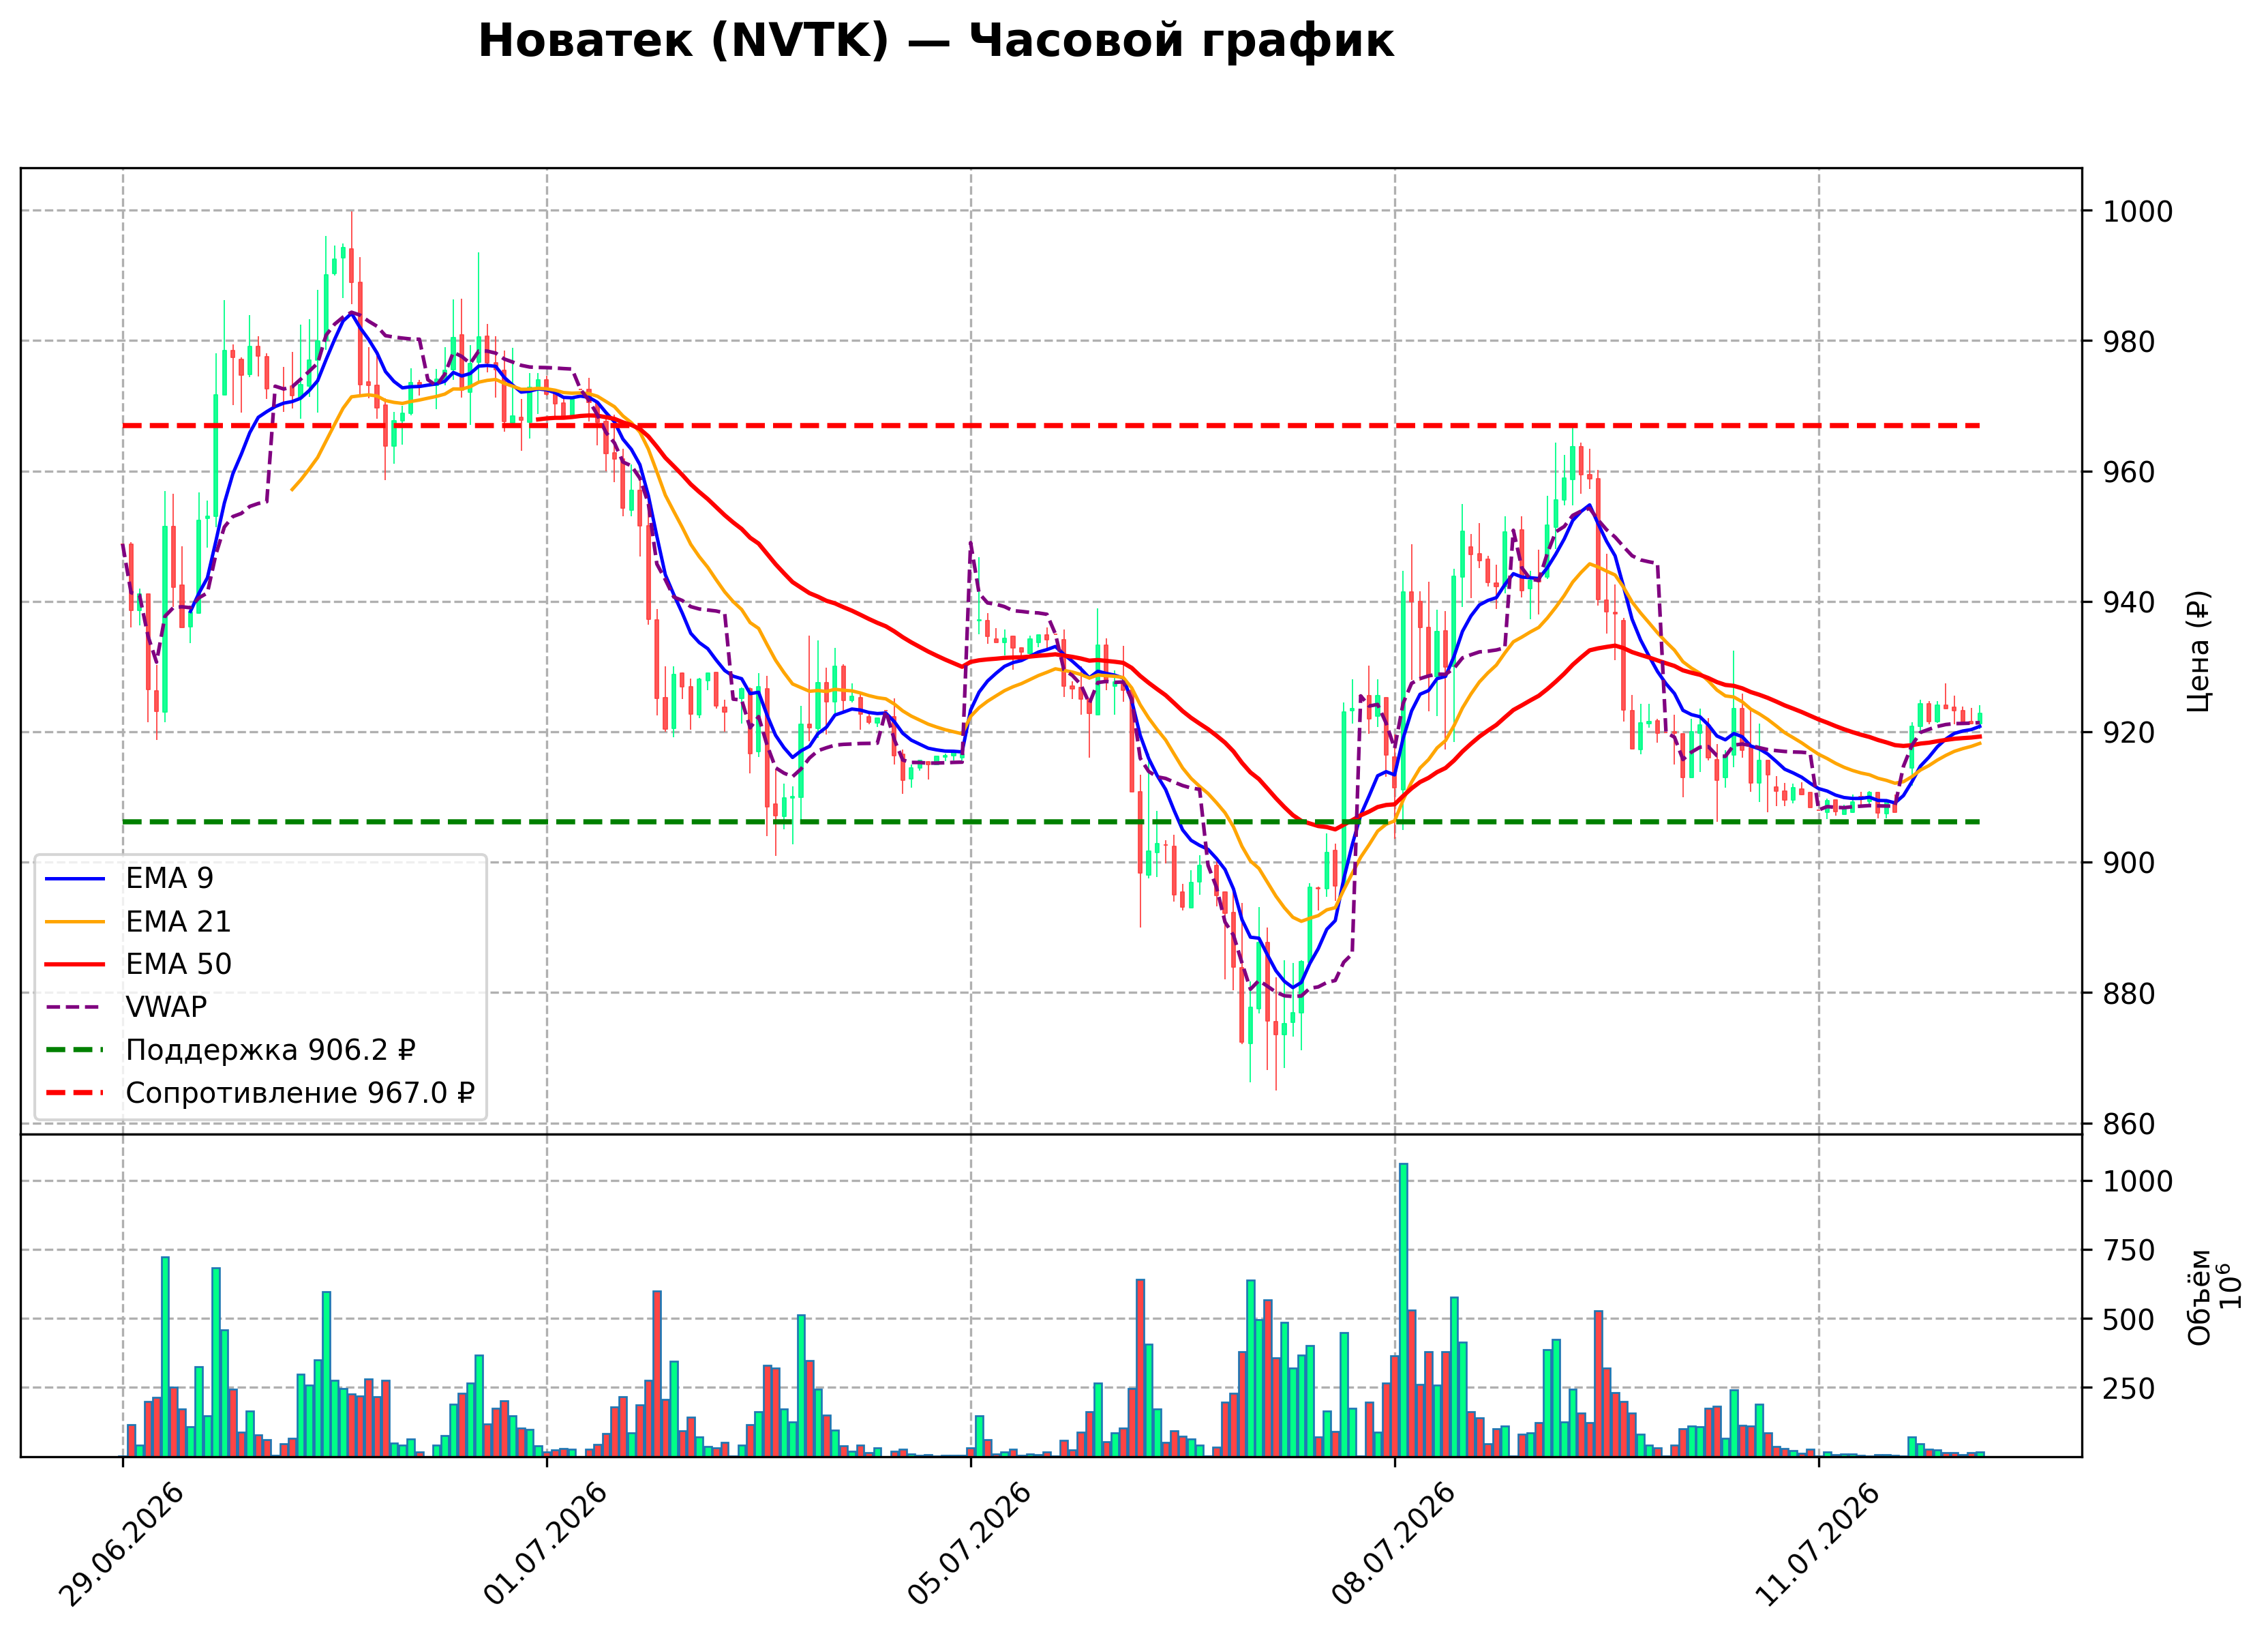The width and height of the screenshot is (2268, 1632).
Task: Click the VWAP legend label
Action: click(x=166, y=1007)
